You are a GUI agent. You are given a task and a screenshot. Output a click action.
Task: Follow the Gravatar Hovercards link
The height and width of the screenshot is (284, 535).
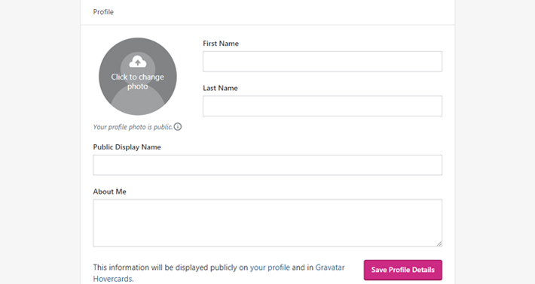pyautogui.click(x=329, y=267)
